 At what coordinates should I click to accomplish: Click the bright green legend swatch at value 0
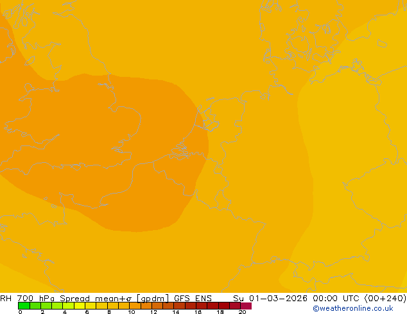[24, 306]
